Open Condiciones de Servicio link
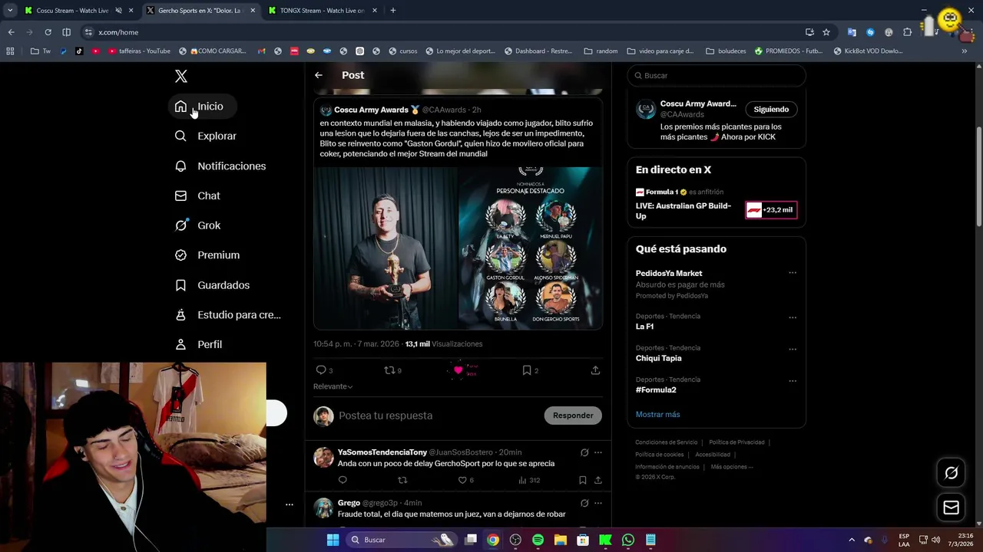Screen dimensions: 983x552 [666, 442]
